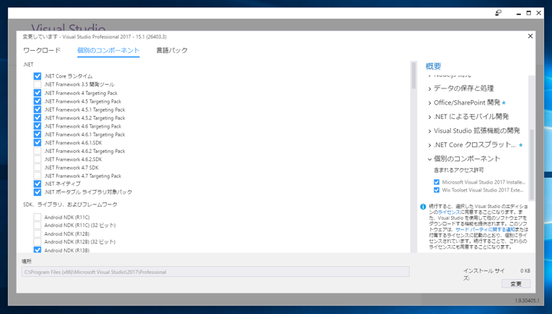Click the .NET section heading
The width and height of the screenshot is (552, 314).
(x=28, y=65)
